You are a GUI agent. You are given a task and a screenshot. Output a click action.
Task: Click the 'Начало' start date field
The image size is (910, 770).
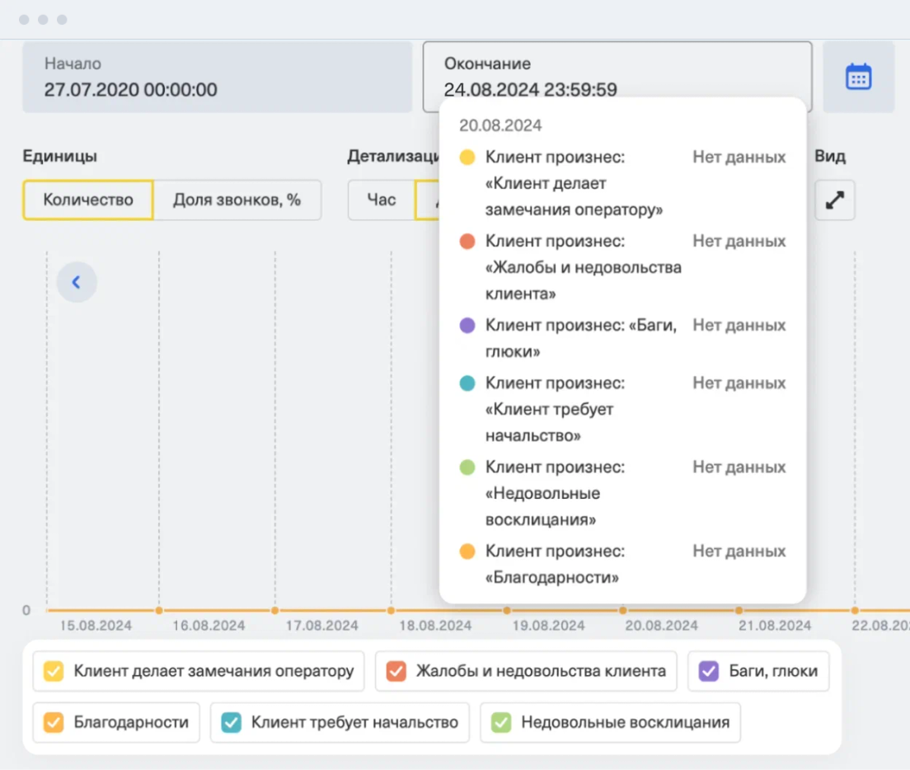tap(217, 77)
